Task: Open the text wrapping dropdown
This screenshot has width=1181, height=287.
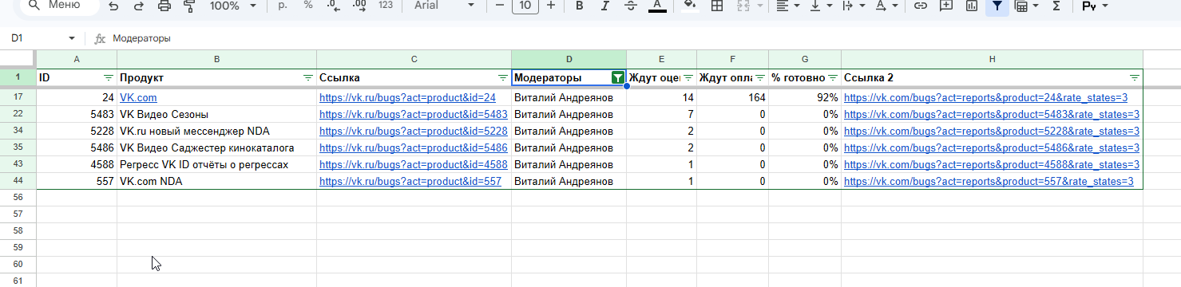Action: (854, 6)
